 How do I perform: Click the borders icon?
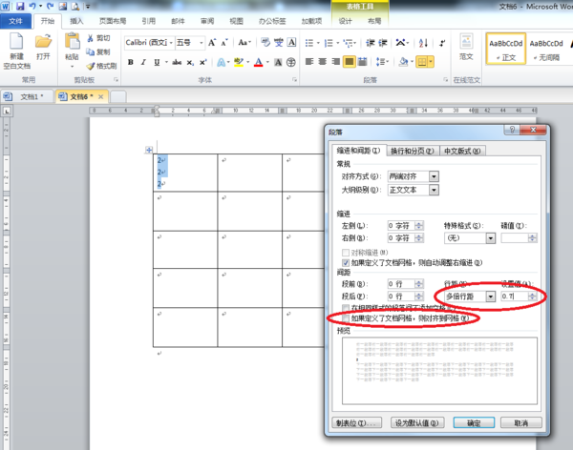click(422, 62)
